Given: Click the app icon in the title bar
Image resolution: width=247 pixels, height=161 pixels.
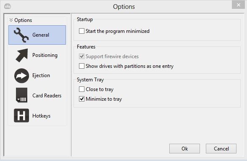Looking at the screenshot, I should (8, 6).
